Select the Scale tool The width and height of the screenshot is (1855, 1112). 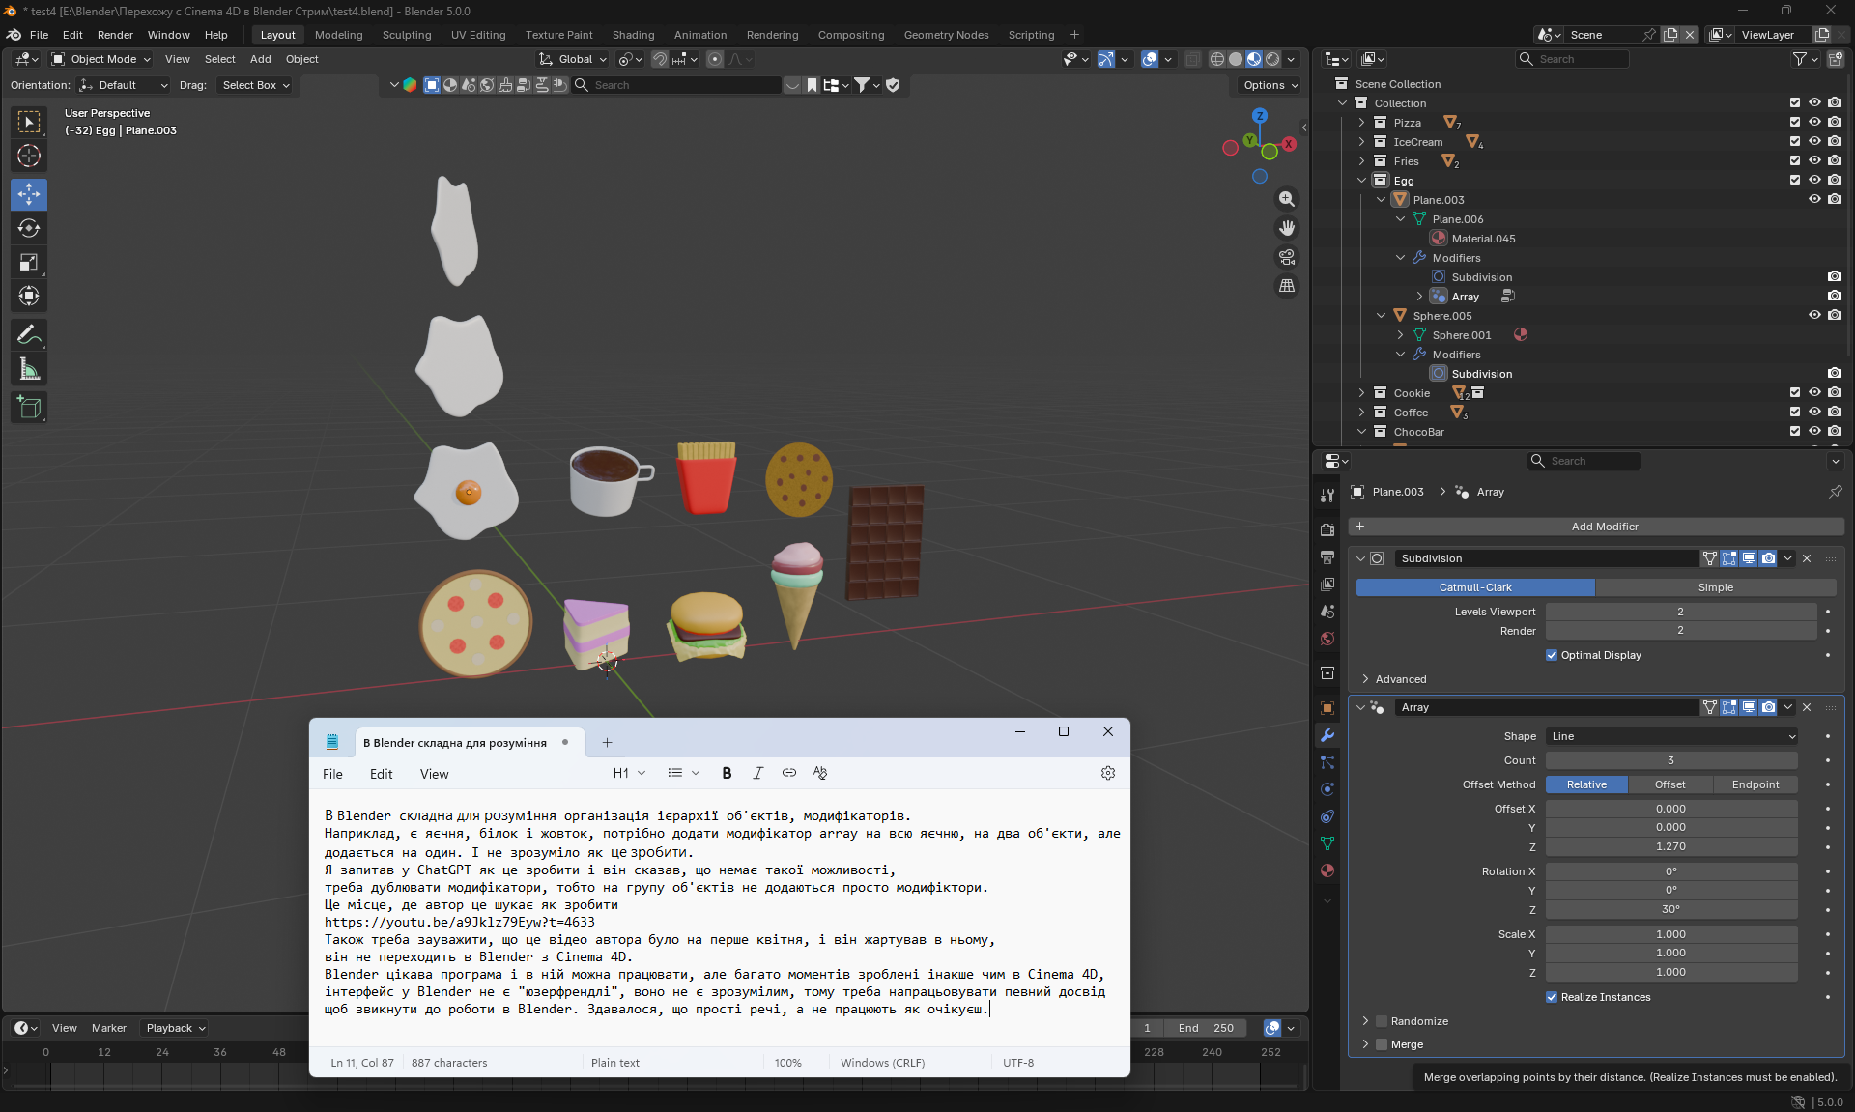point(29,263)
